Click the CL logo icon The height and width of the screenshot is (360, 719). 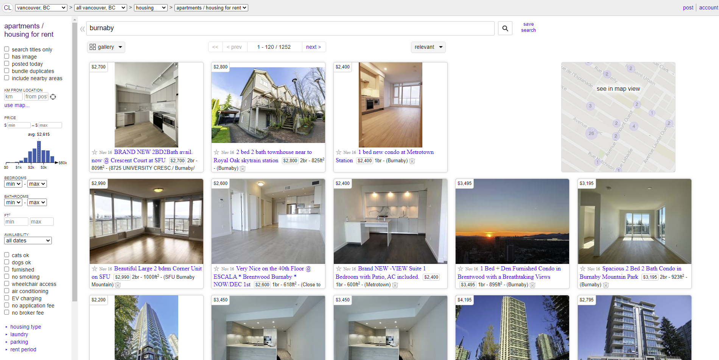pyautogui.click(x=8, y=8)
